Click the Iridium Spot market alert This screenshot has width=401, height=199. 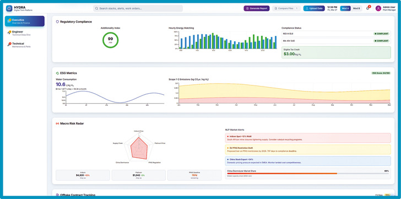308,138
